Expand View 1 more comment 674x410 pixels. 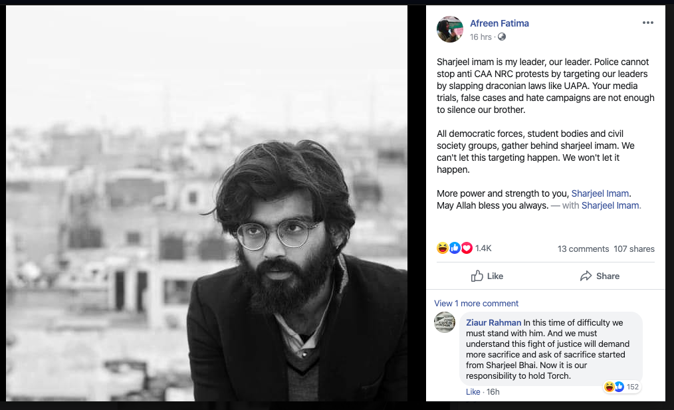(476, 303)
